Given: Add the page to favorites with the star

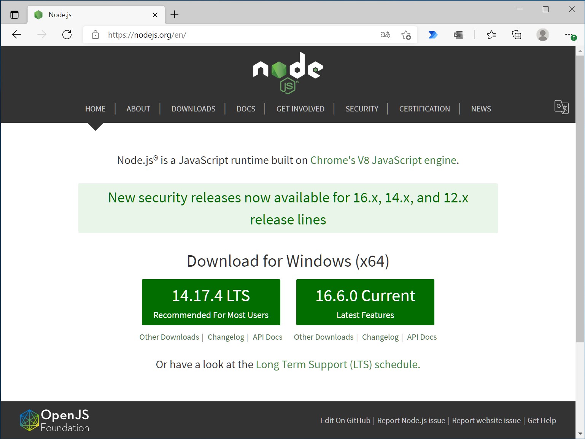Looking at the screenshot, I should (x=406, y=35).
